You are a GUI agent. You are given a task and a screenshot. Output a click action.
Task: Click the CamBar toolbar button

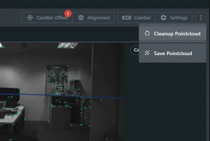tap(136, 18)
